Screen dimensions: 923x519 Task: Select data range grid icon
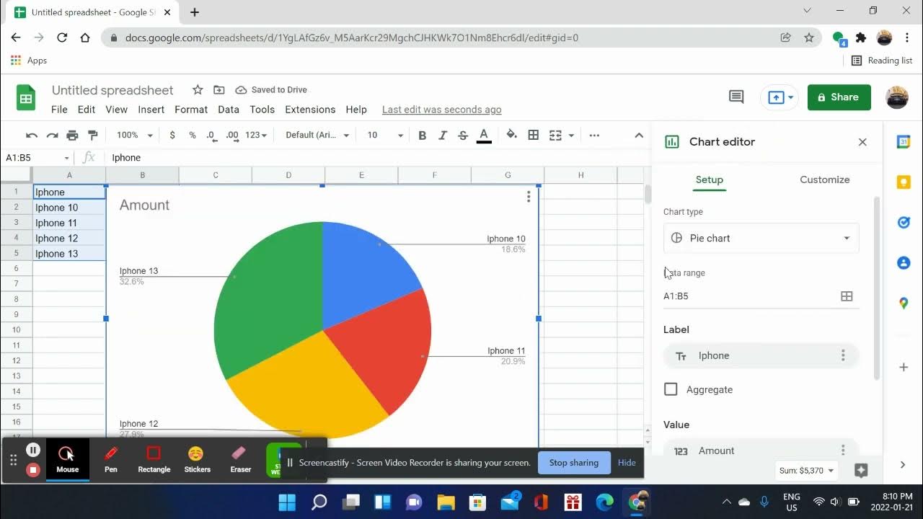[847, 296]
